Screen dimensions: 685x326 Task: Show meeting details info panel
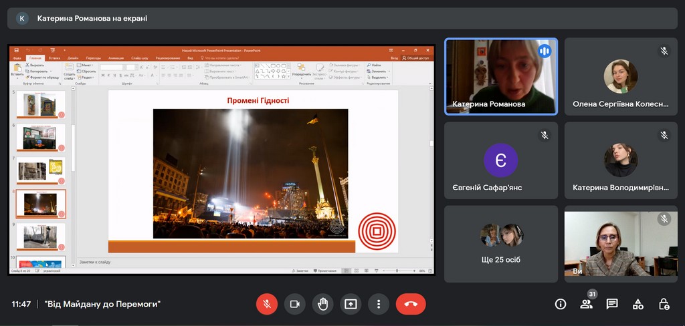pos(561,304)
